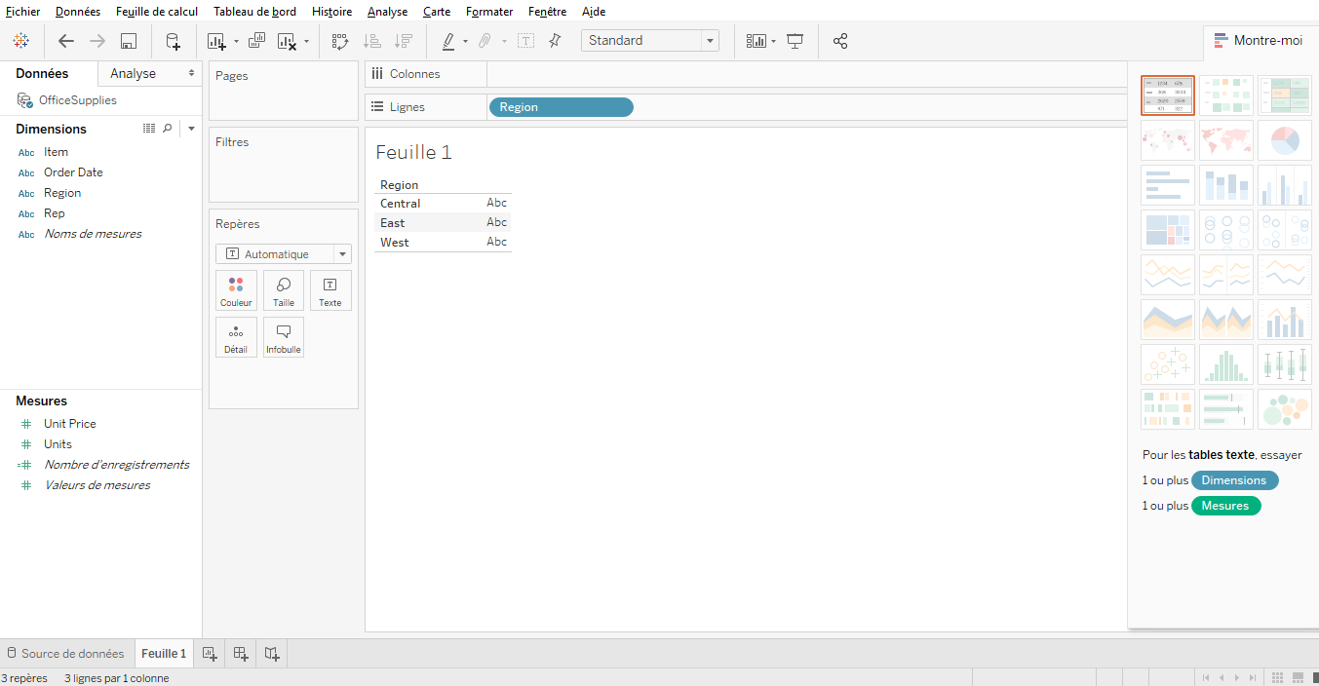Expand the Dimensions panel options arrow
The width and height of the screenshot is (1319, 686).
click(191, 128)
